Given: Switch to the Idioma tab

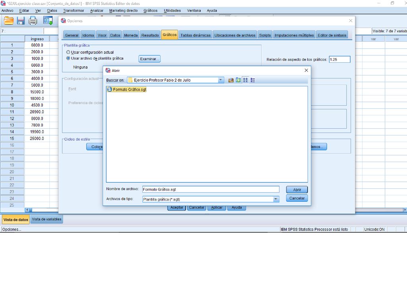Looking at the screenshot, I should (x=88, y=35).
